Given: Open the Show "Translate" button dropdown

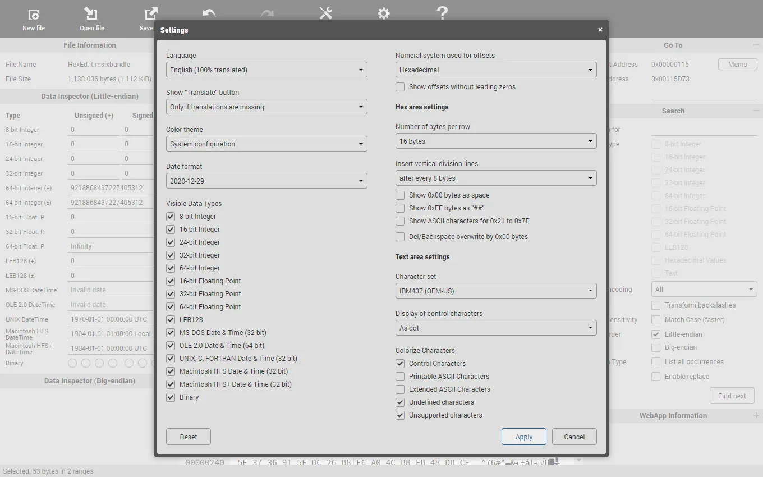Looking at the screenshot, I should pos(266,107).
